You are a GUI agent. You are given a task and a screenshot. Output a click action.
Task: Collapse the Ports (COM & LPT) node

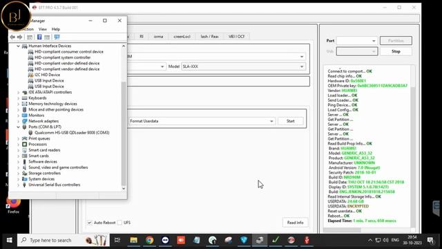[x=19, y=127]
